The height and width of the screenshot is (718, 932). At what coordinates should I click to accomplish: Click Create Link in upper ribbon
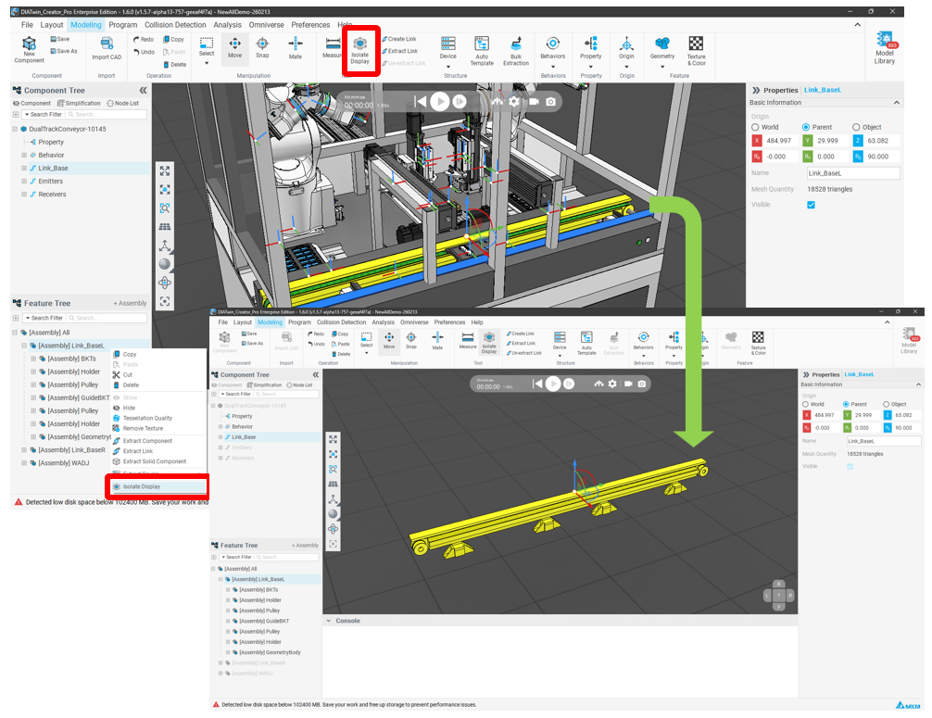coord(399,39)
